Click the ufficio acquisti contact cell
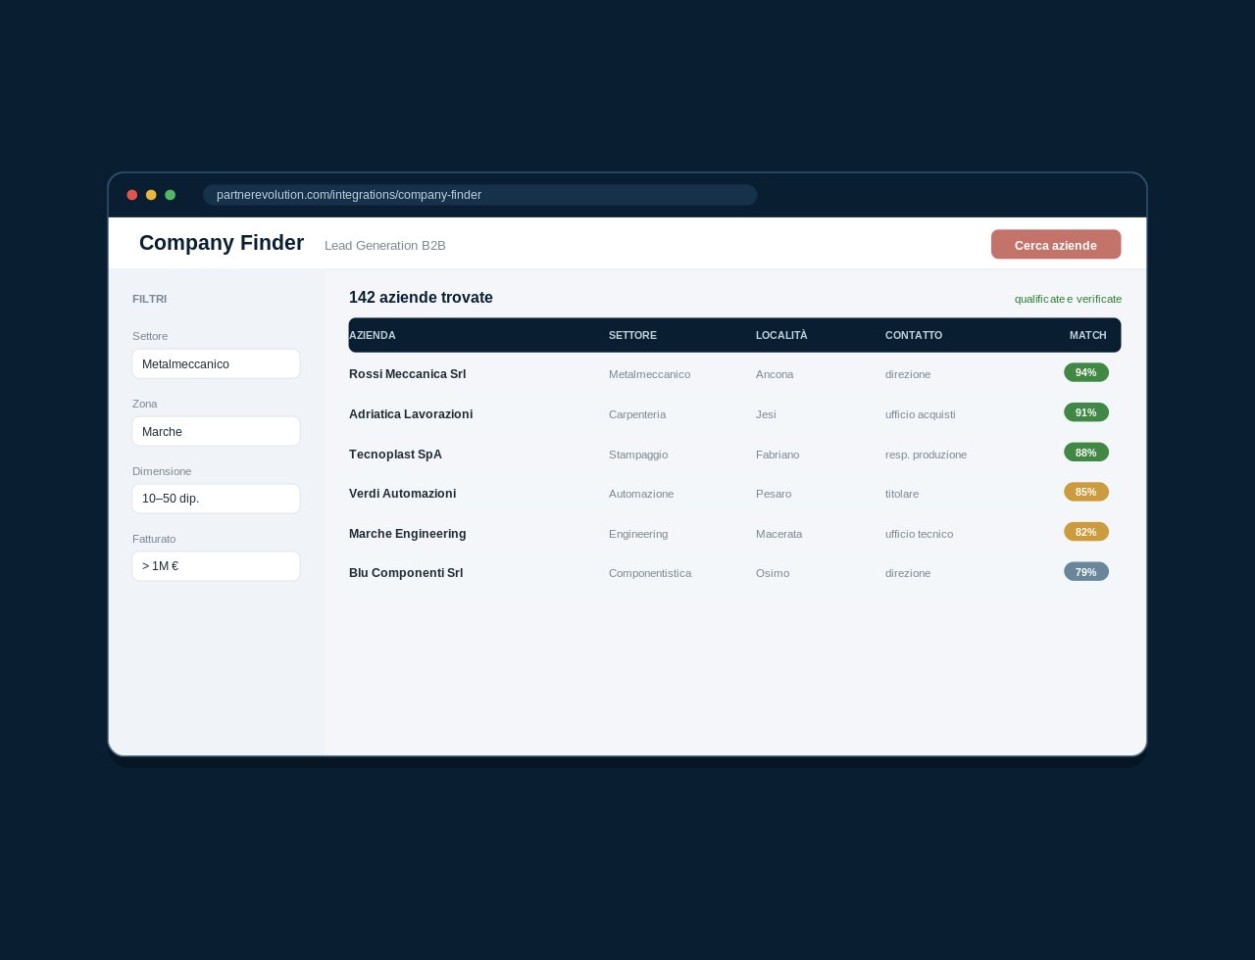This screenshot has height=960, width=1255. coord(921,414)
